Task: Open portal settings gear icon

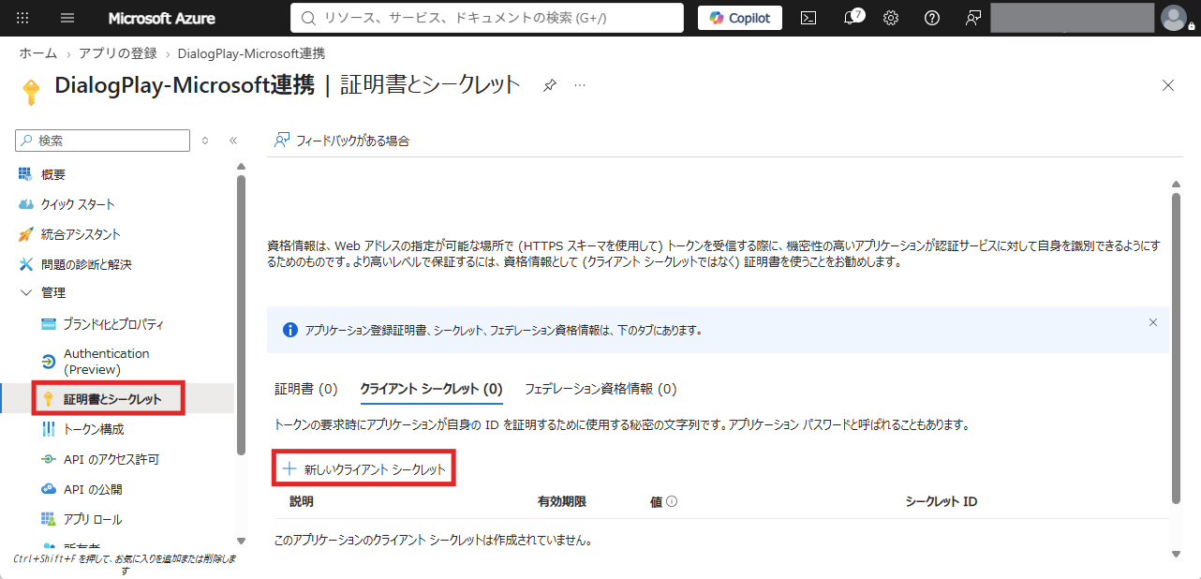Action: click(x=891, y=18)
